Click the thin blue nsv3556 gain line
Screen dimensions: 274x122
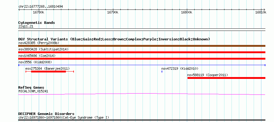coord(142,65)
